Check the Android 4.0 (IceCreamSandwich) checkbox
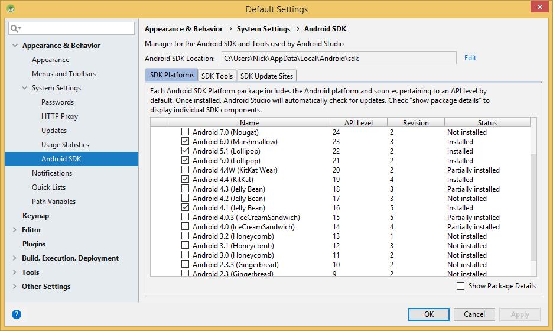This screenshot has width=553, height=331. (185, 226)
